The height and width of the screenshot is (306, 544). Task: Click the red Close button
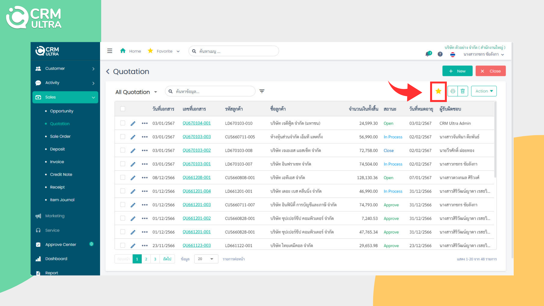click(x=491, y=71)
